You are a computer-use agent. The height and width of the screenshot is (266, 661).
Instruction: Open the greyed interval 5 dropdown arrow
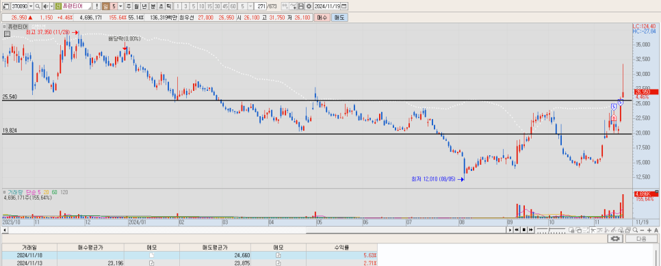coord(251,6)
